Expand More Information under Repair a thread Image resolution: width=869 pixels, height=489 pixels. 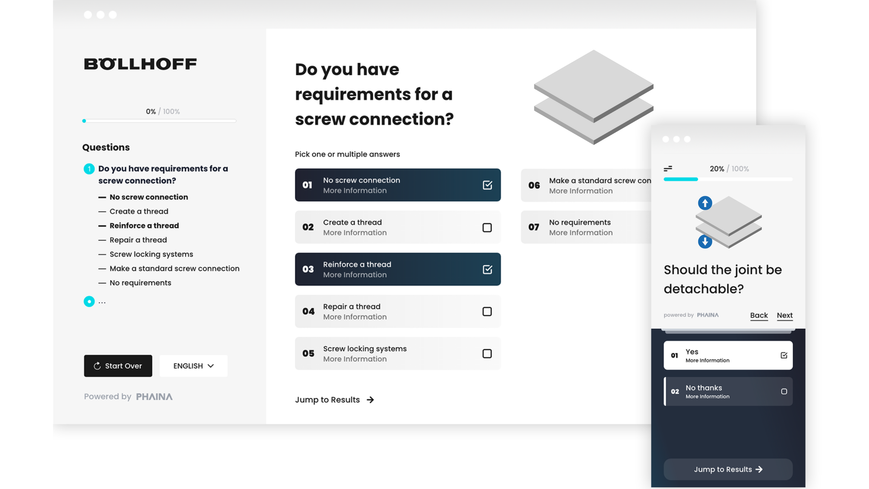point(355,317)
